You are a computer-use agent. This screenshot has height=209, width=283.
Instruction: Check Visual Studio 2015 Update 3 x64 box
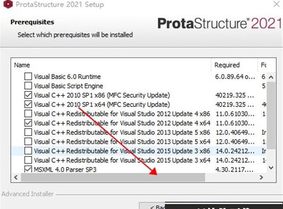[x=28, y=160]
